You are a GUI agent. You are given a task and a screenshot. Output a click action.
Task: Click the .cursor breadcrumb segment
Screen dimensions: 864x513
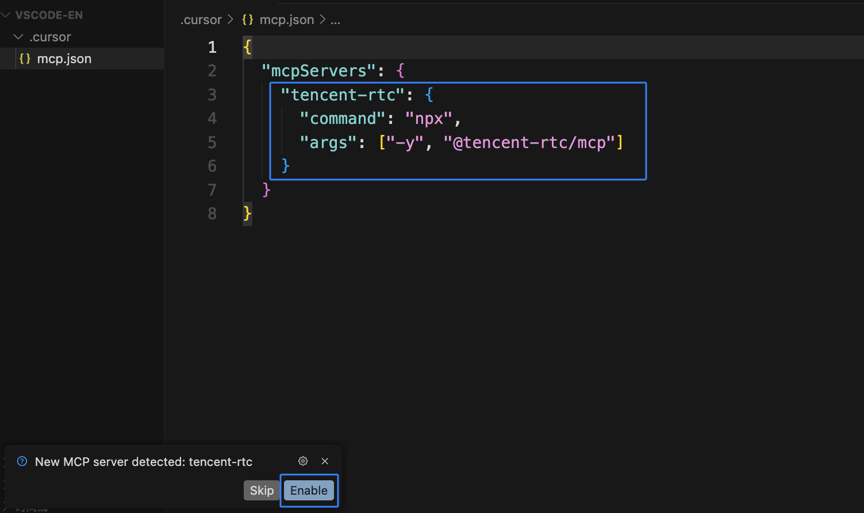click(x=201, y=20)
